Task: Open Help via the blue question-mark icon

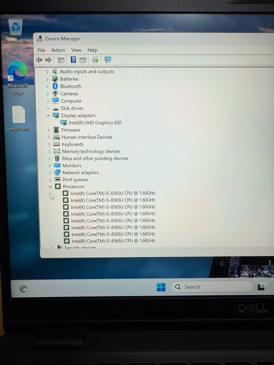Action: (x=73, y=60)
